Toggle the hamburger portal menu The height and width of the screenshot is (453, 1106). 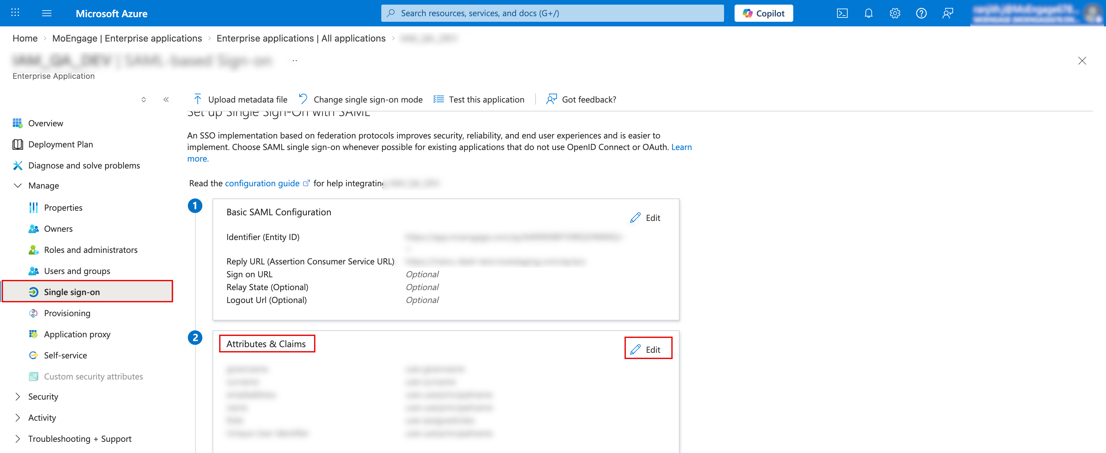[47, 13]
